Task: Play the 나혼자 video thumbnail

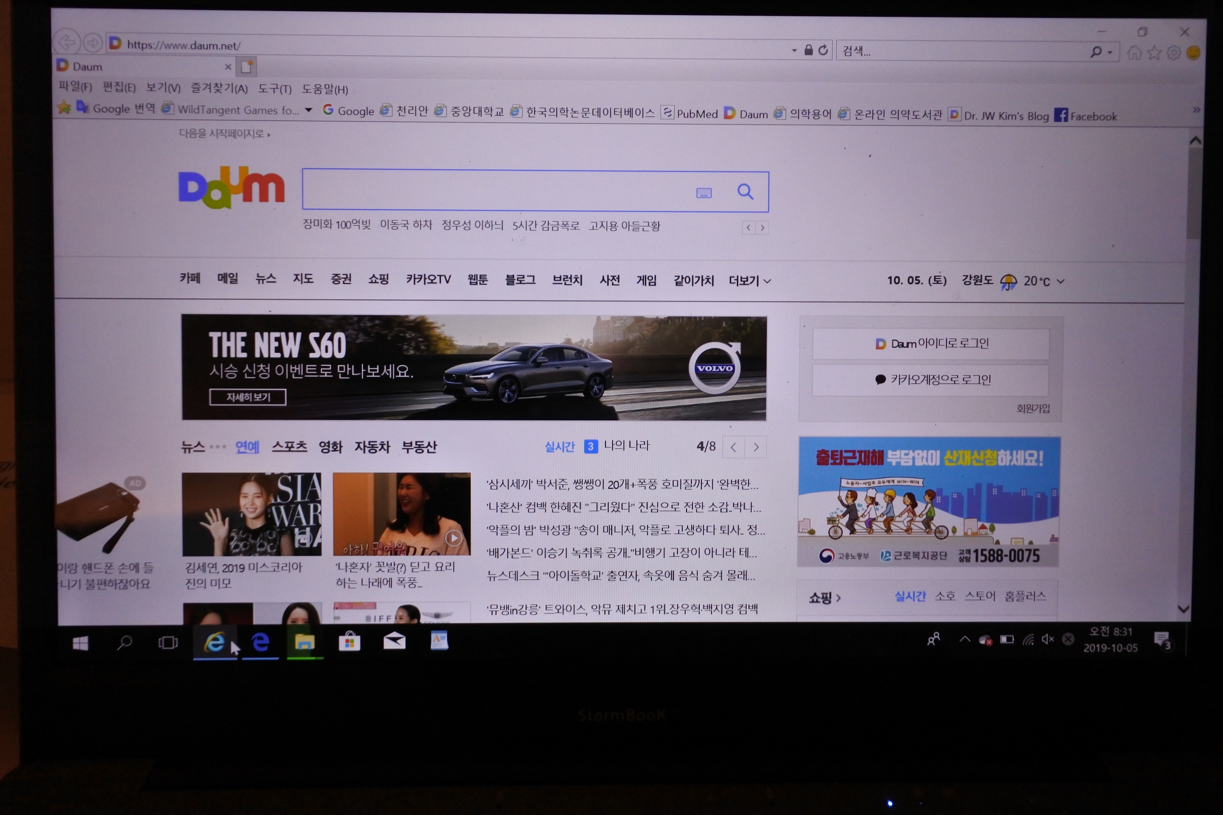Action: click(x=402, y=514)
